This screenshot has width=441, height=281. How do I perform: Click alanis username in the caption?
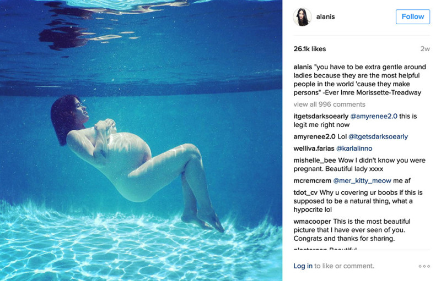click(x=303, y=67)
